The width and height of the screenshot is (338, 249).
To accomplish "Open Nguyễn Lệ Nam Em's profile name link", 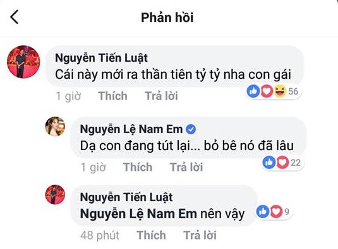I will [x=131, y=129].
